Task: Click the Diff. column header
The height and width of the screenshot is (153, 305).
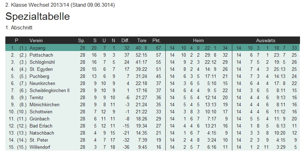Action: pyautogui.click(x=125, y=40)
